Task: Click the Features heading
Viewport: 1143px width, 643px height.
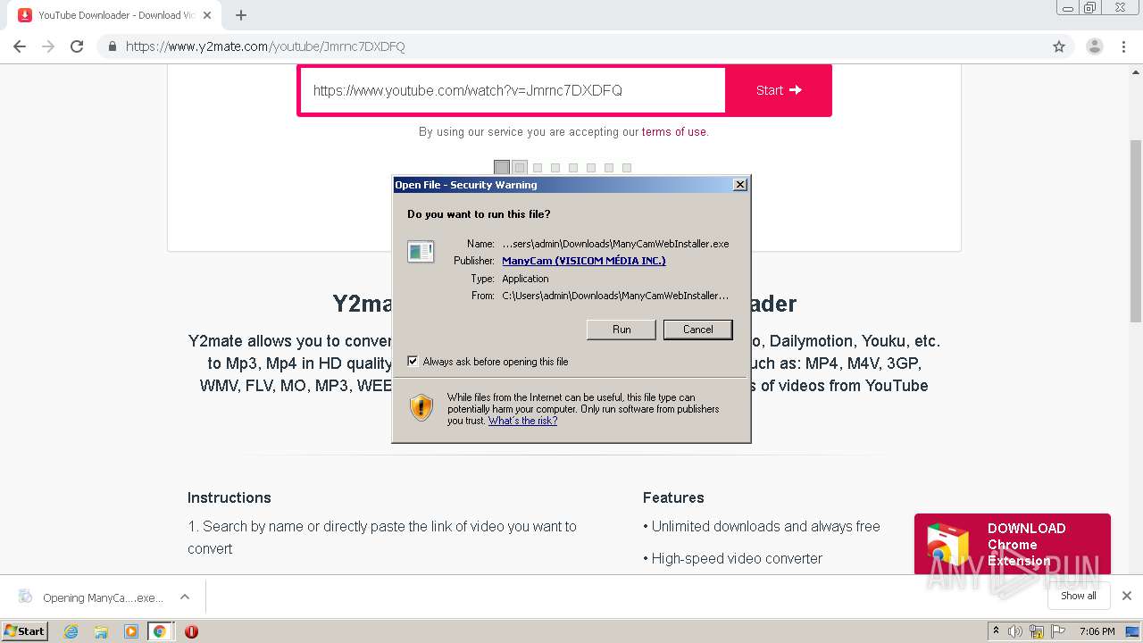Action: [673, 497]
